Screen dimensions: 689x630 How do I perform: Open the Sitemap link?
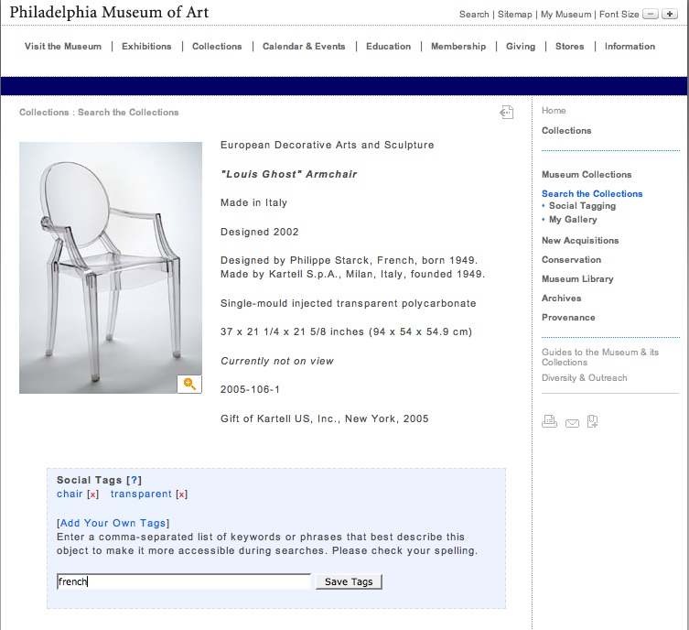pyautogui.click(x=514, y=14)
